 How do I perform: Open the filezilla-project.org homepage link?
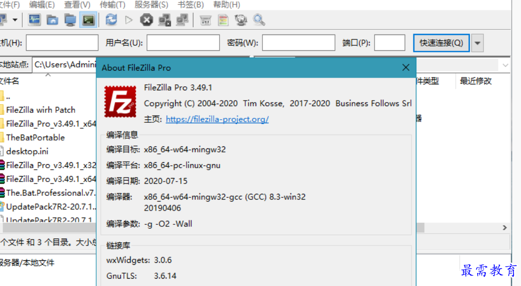click(x=217, y=119)
